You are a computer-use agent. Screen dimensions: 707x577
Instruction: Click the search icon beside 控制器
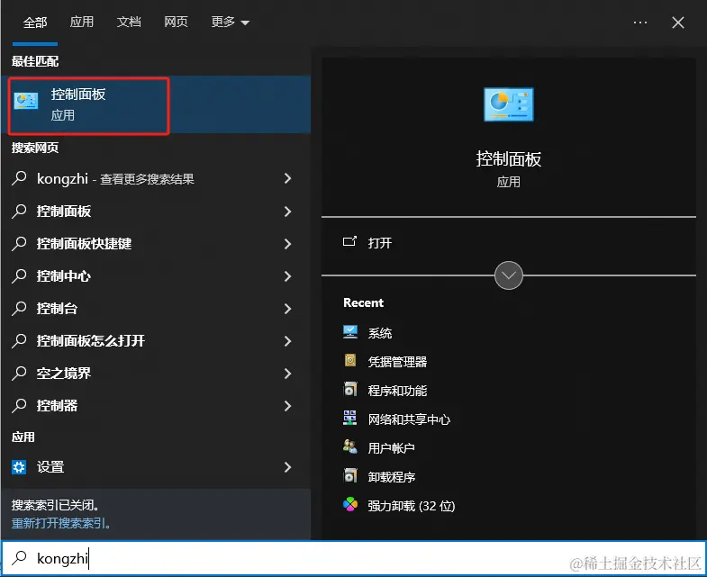(x=20, y=406)
